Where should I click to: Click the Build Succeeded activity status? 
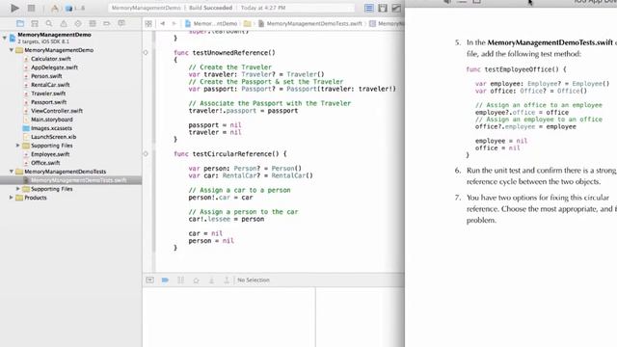[x=210, y=8]
